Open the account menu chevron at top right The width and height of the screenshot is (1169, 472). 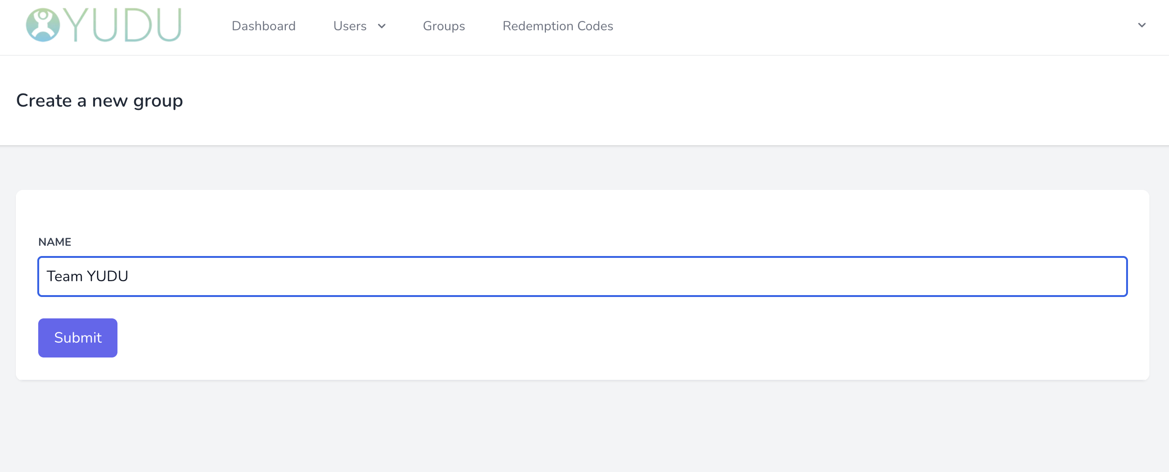1141,26
